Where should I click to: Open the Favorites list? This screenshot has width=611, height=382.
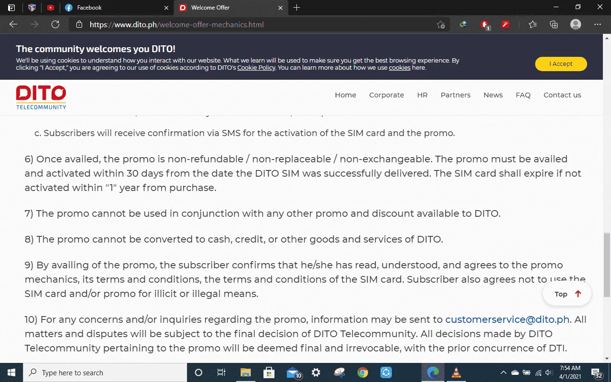(533, 25)
